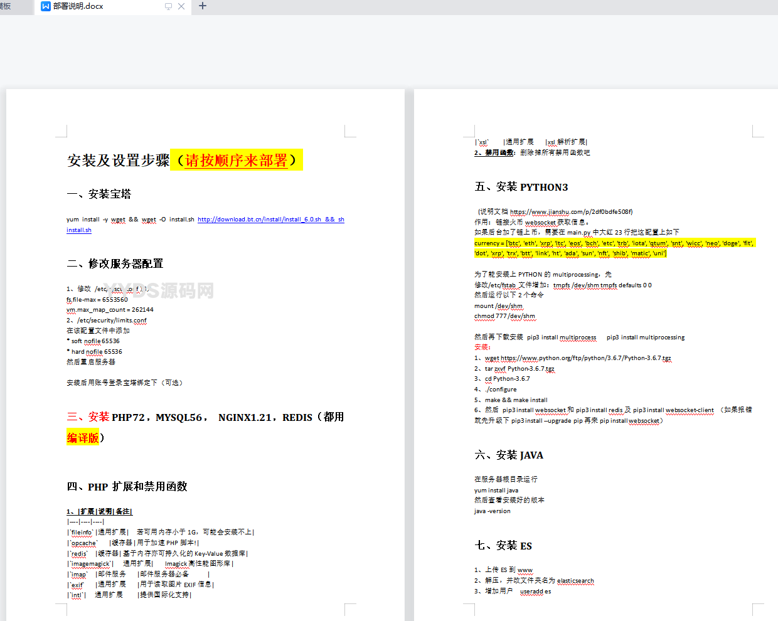Click the highlighted currency list line

pos(614,243)
